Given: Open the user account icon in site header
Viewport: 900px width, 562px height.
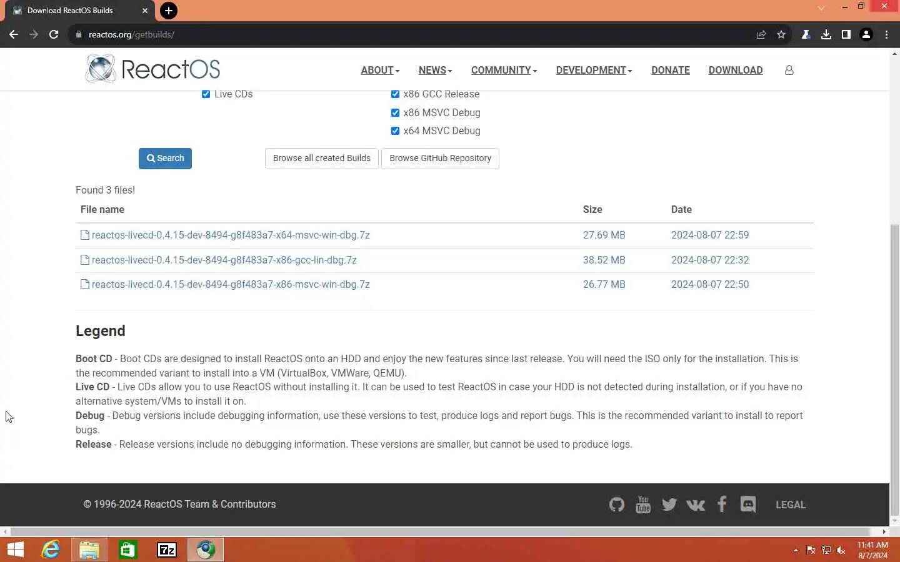Looking at the screenshot, I should point(789,70).
